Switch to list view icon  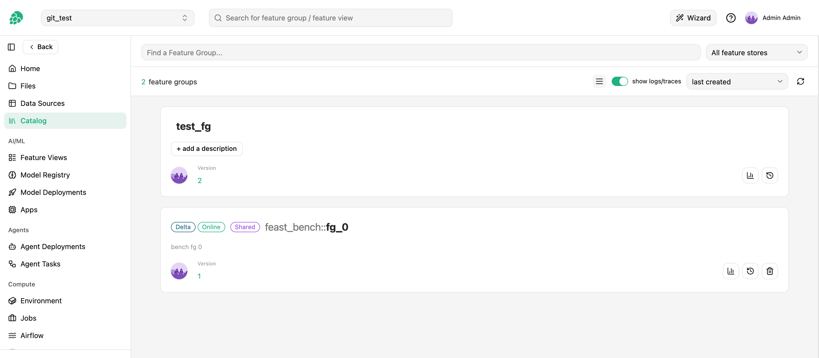(599, 81)
